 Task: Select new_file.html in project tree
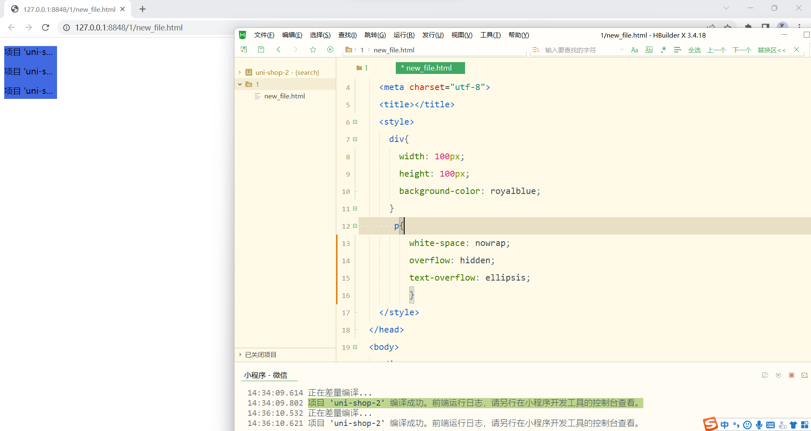[285, 96]
